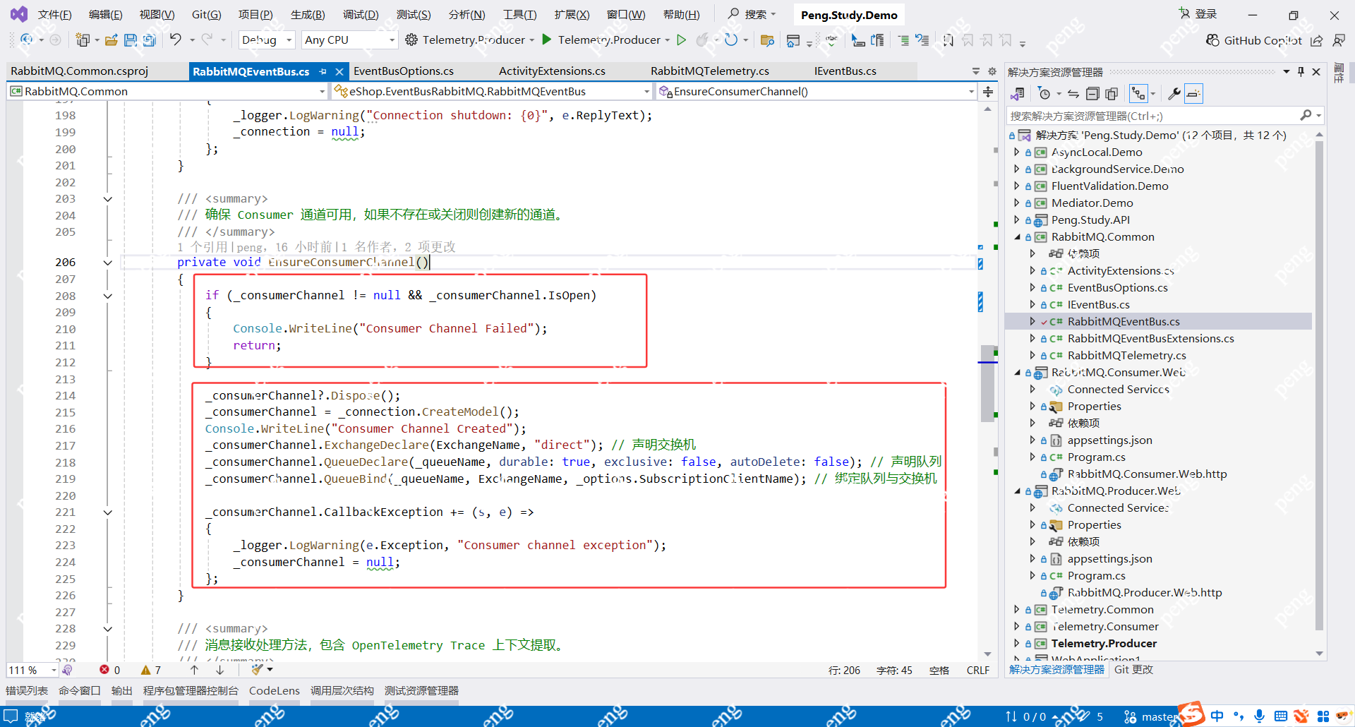Open the EnsureConsumerChannel() member dropdown
The height and width of the screenshot is (727, 1355).
817,91
